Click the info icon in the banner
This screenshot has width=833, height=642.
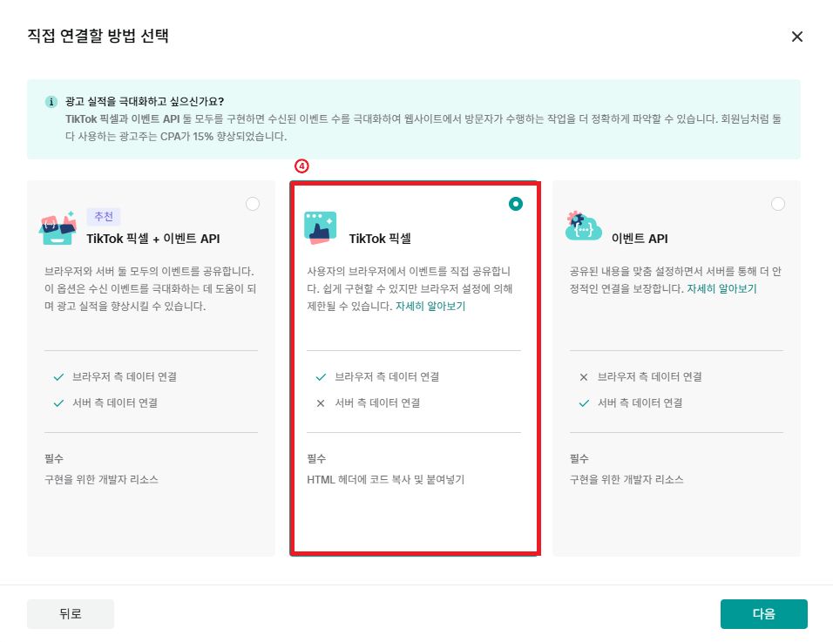(51, 102)
